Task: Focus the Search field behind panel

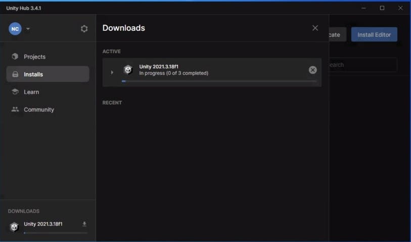Action: [363, 65]
